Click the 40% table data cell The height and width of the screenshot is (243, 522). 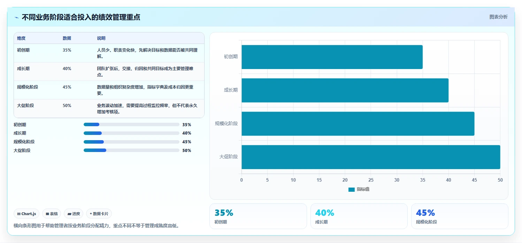click(67, 69)
